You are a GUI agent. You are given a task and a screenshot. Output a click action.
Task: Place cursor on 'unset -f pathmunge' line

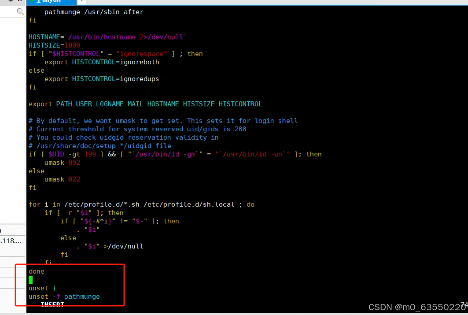click(64, 296)
